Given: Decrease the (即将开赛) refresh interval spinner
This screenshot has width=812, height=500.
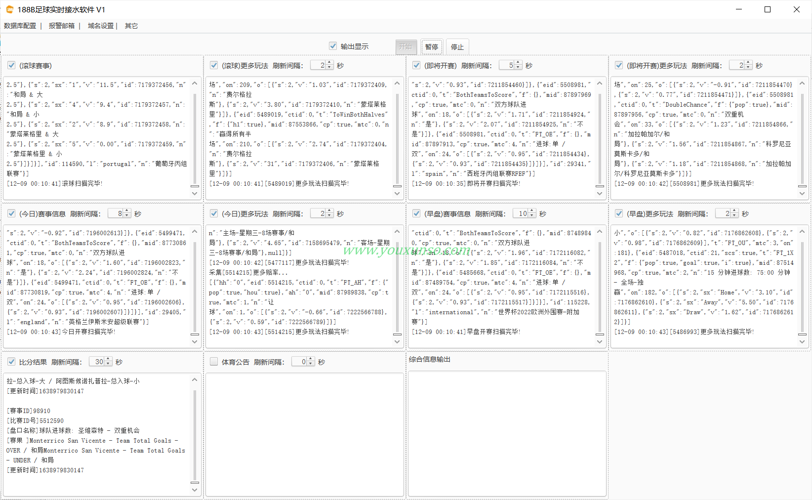Looking at the screenshot, I should click(x=518, y=68).
